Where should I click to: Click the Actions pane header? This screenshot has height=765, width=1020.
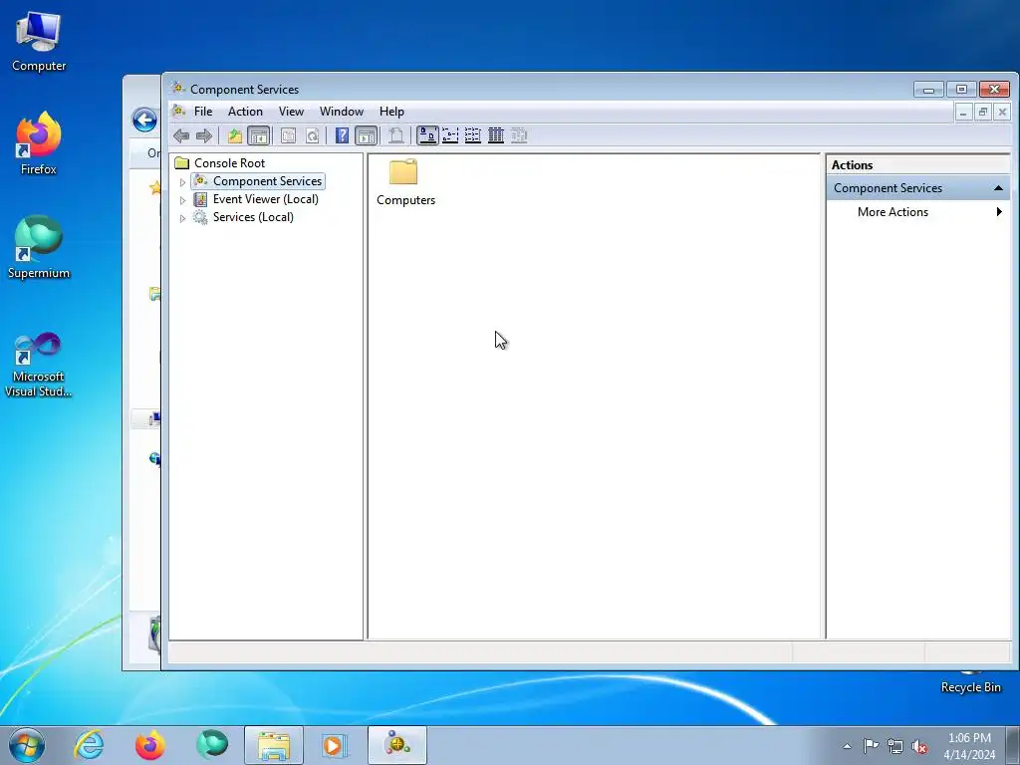(917, 165)
